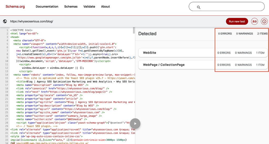The image size is (269, 144).
Task: Click 0 WARNINGS in the Detected summary
Action: point(245,34)
